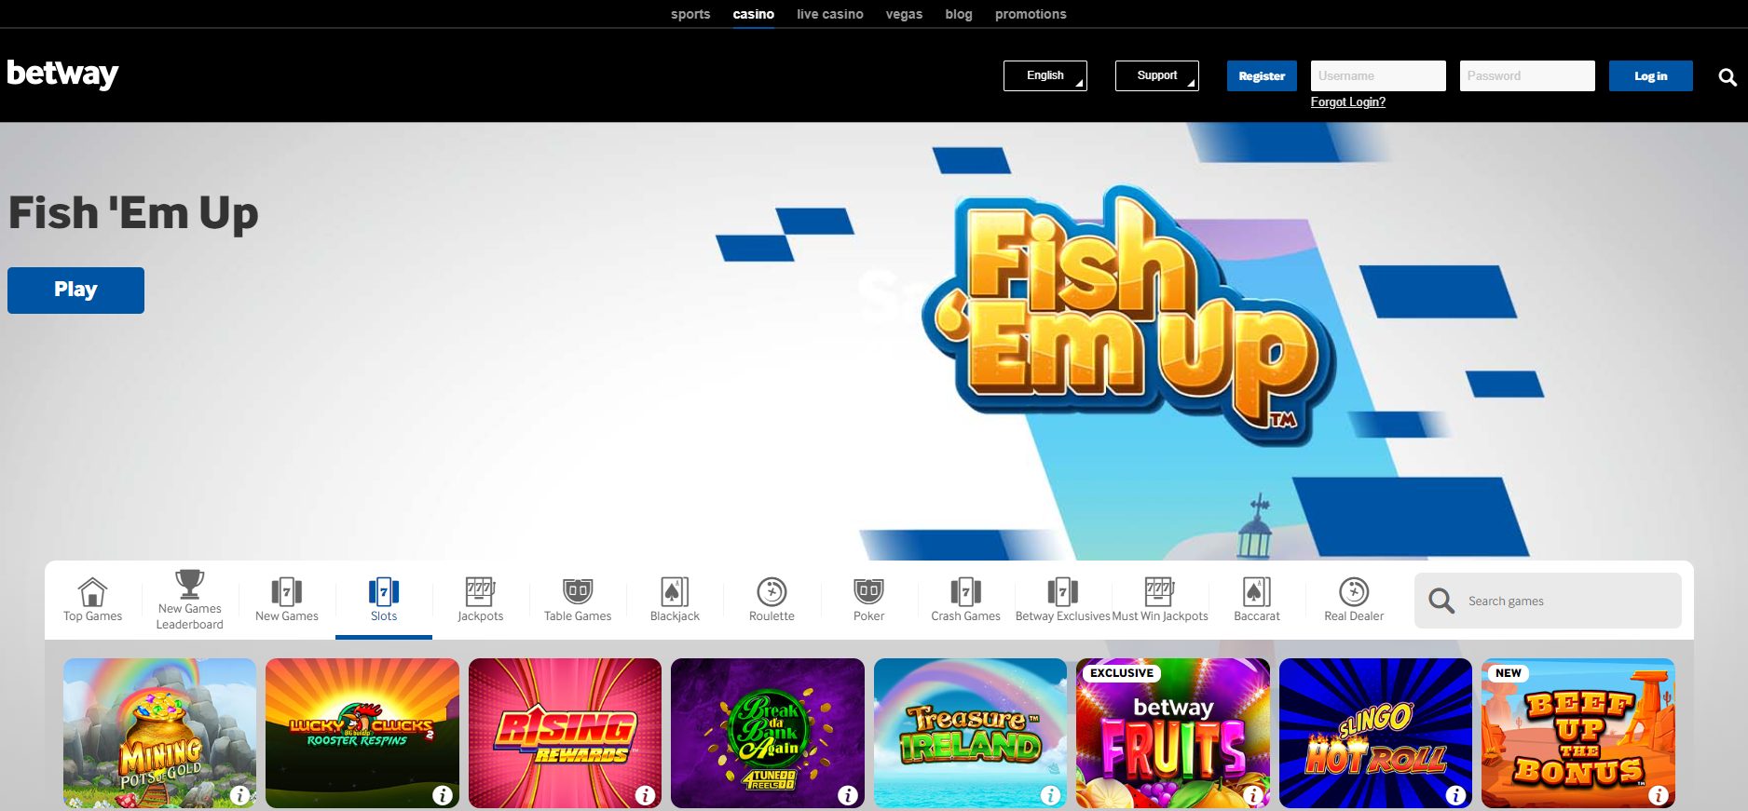The height and width of the screenshot is (811, 1748).
Task: Open the Crash Games category icon
Action: pyautogui.click(x=965, y=592)
